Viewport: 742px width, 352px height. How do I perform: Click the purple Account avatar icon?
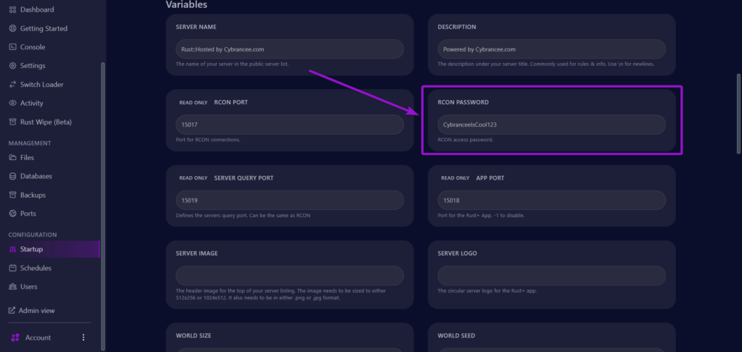coord(15,338)
